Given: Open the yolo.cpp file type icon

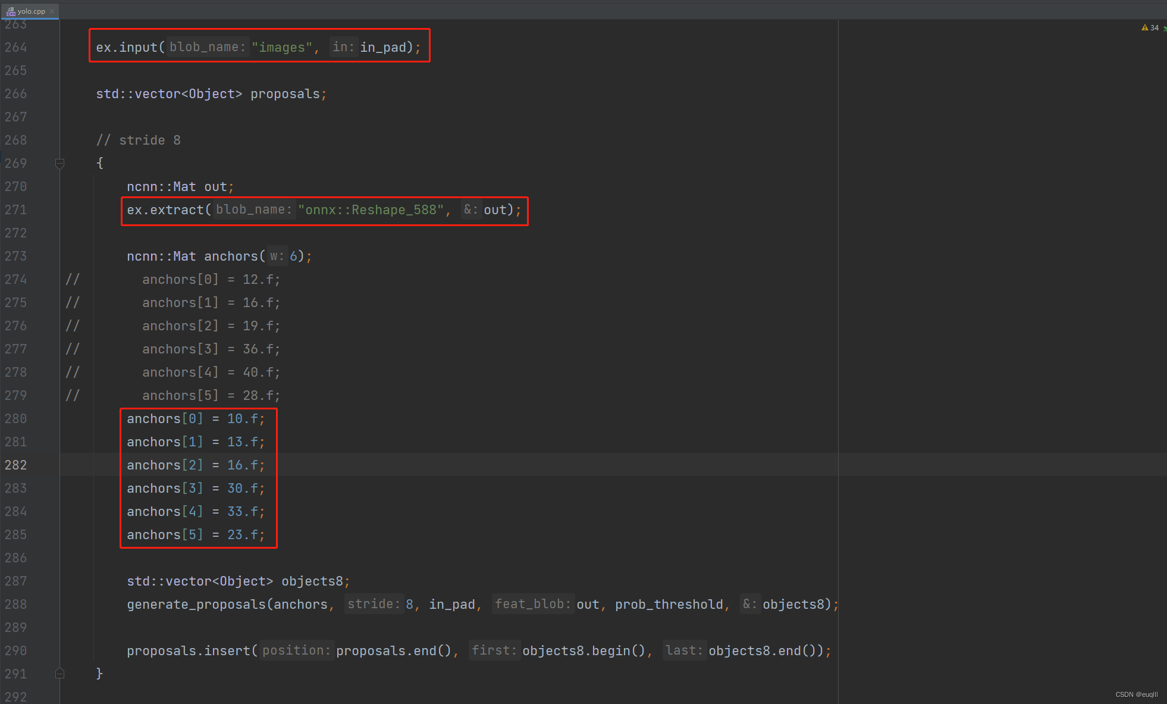Looking at the screenshot, I should pyautogui.click(x=11, y=11).
